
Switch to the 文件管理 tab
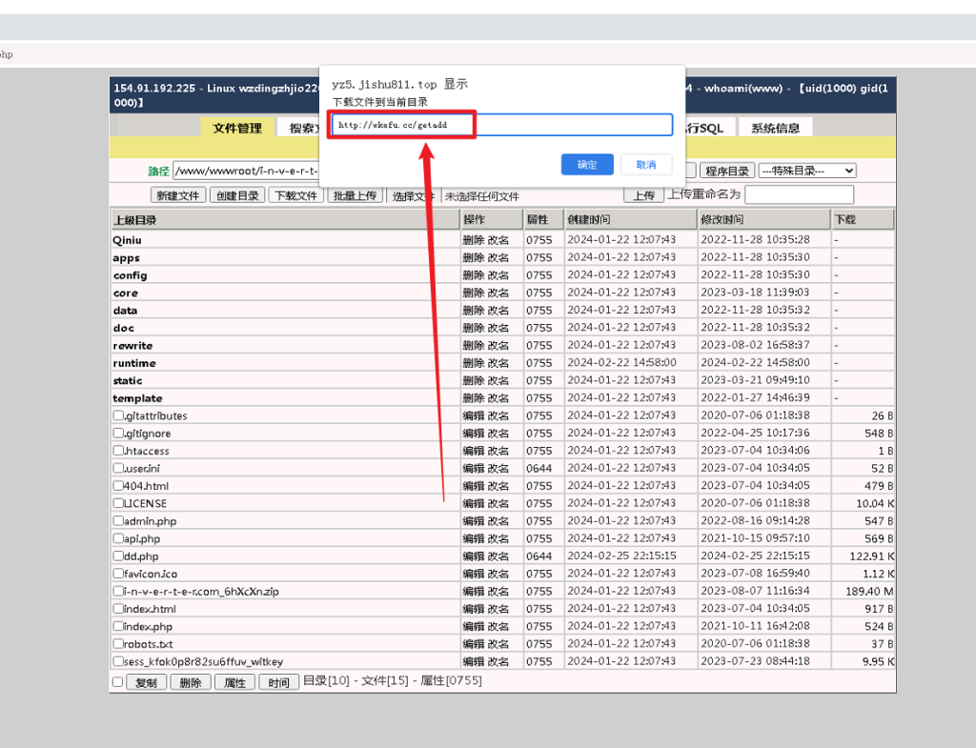[237, 128]
